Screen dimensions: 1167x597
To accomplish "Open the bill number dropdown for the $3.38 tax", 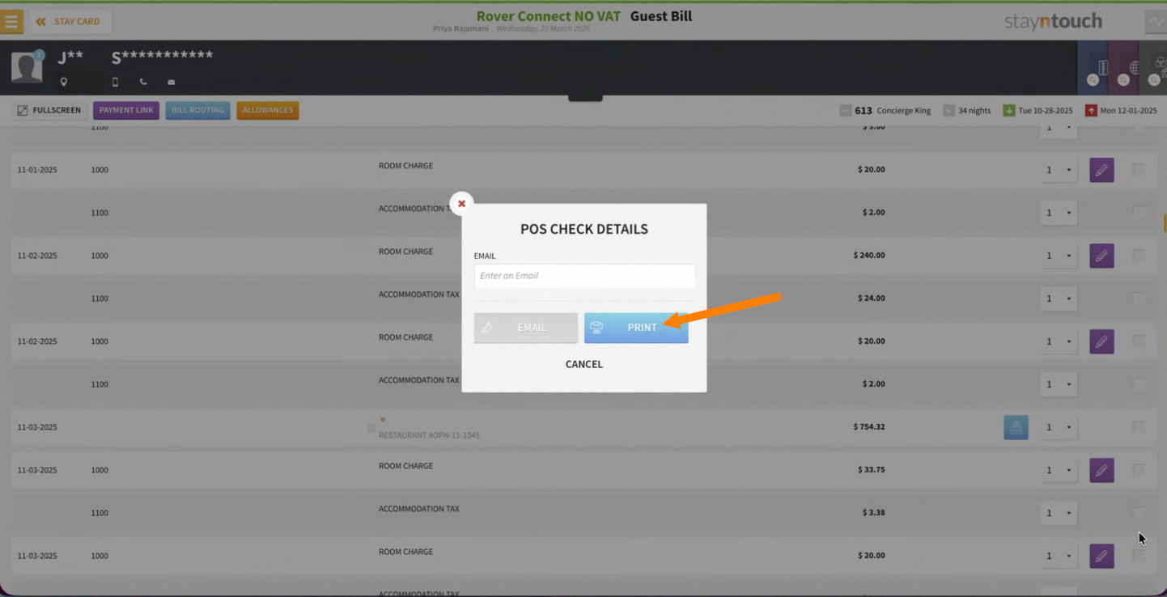I will (1059, 513).
